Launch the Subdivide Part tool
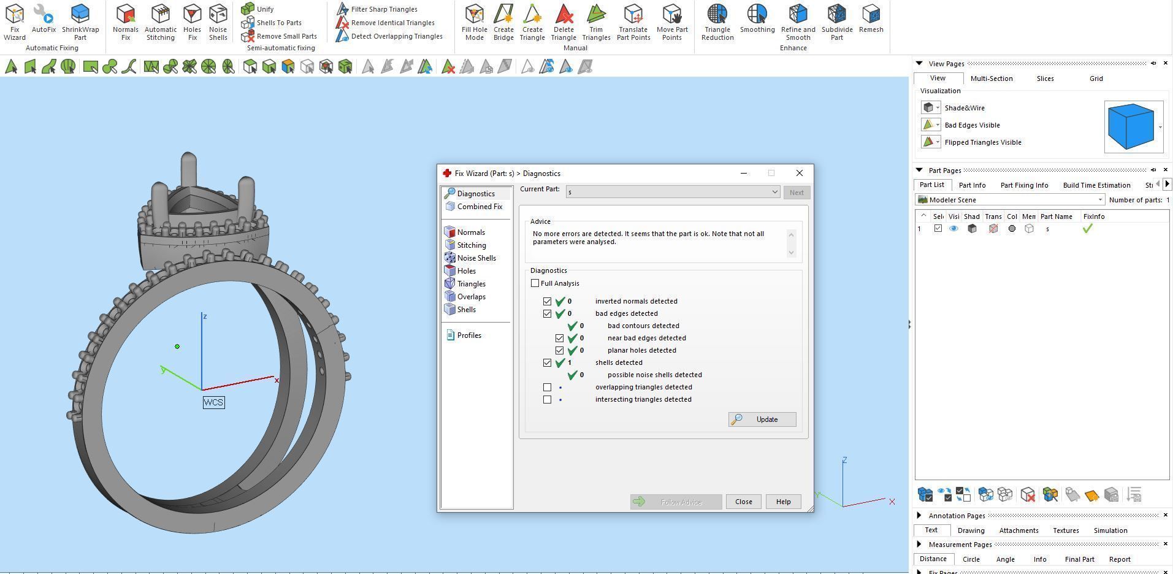The image size is (1173, 574). (837, 22)
